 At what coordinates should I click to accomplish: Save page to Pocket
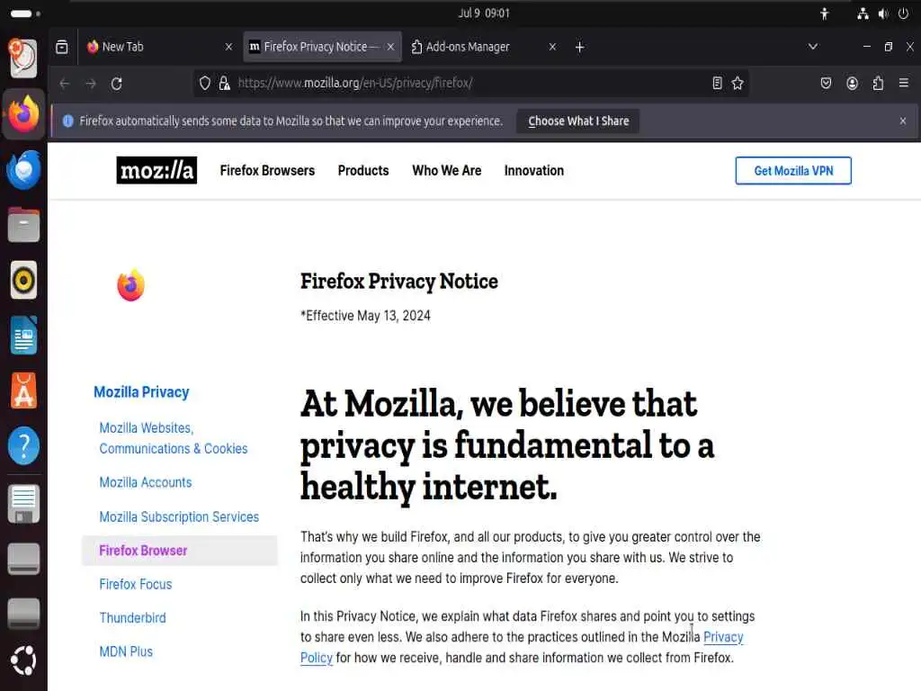[x=826, y=84]
